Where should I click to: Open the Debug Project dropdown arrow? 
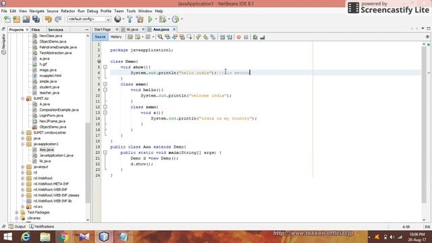tap(169, 20)
